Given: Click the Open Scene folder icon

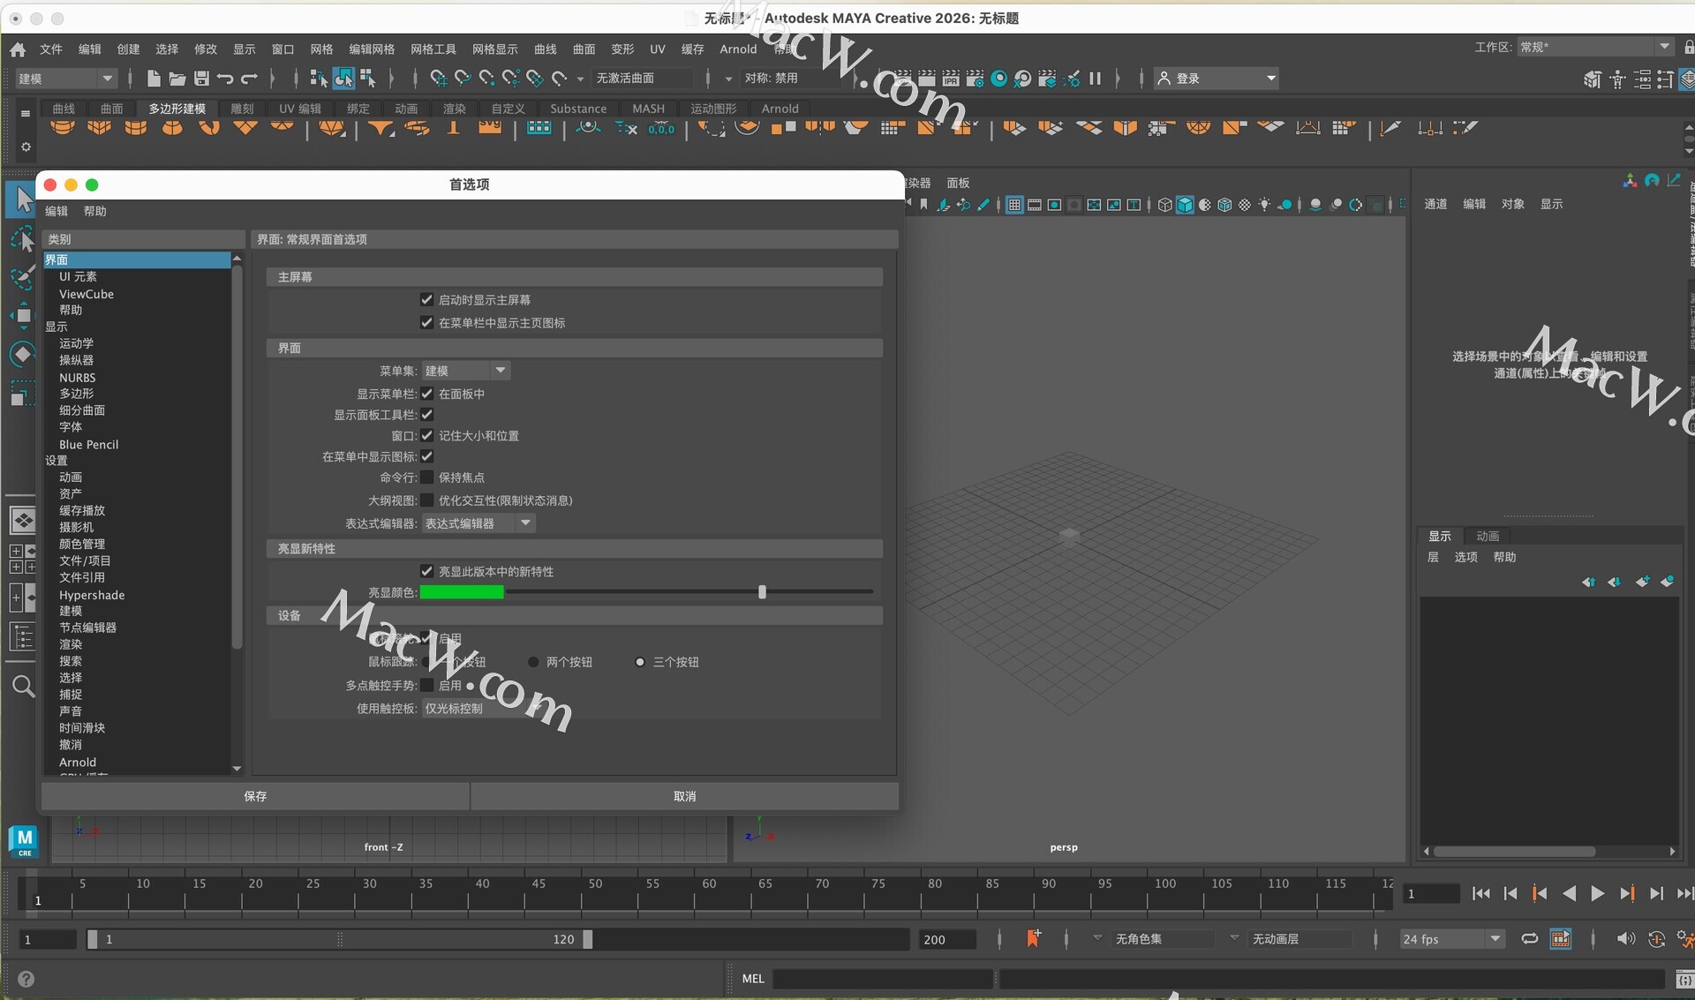Looking at the screenshot, I should click(177, 79).
